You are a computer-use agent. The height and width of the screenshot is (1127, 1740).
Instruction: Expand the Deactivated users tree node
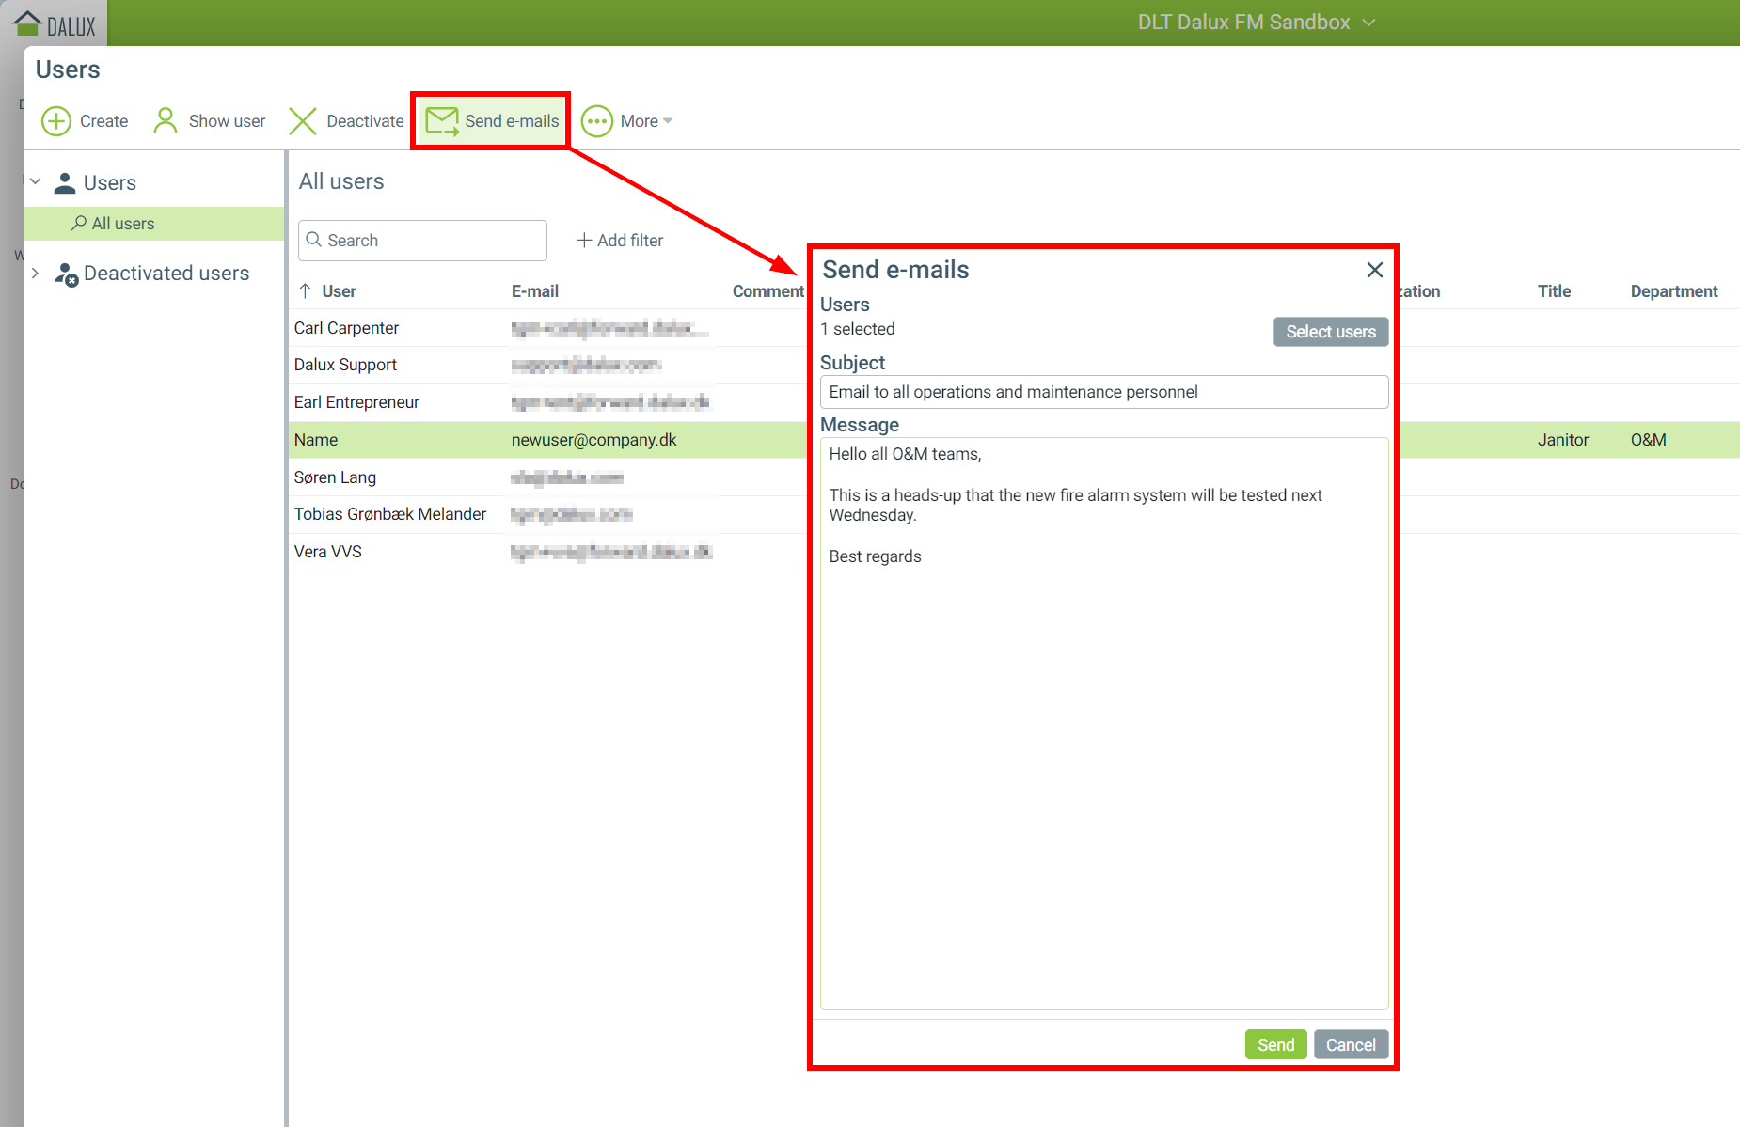(x=36, y=274)
